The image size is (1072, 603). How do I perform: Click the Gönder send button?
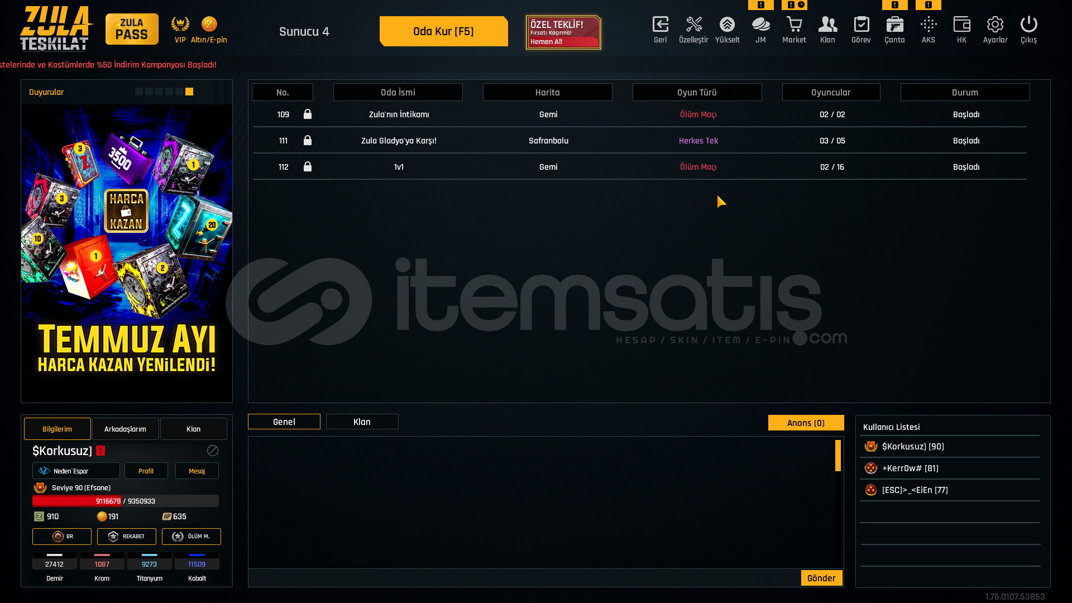[x=822, y=578]
